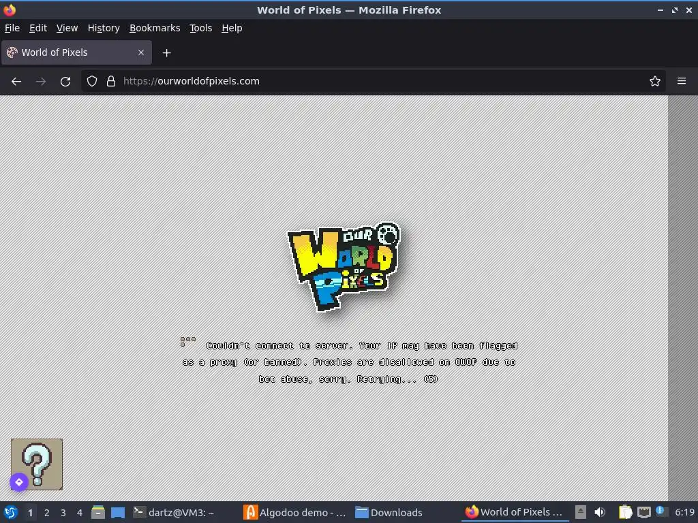Focus the World of Pixels taskbar entry
698x523 pixels.
515,512
